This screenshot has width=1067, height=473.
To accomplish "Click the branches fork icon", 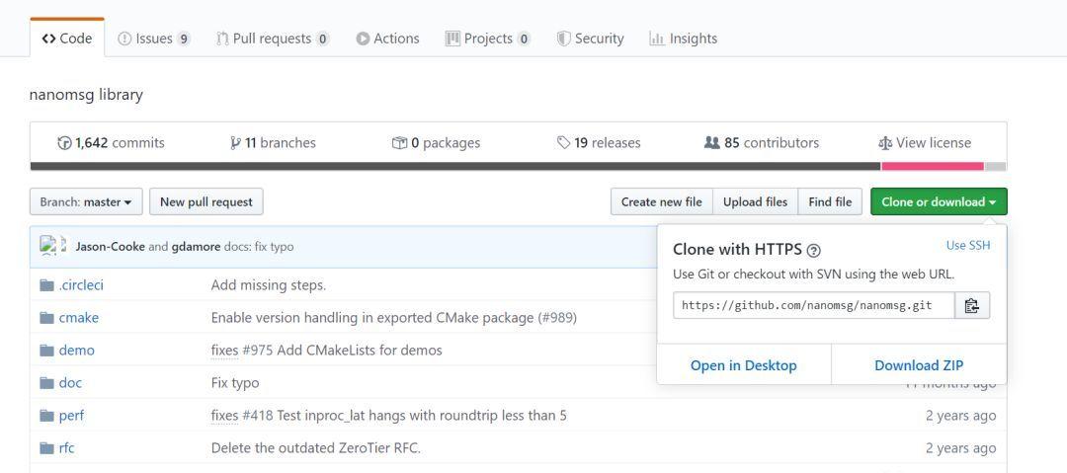I will (235, 143).
